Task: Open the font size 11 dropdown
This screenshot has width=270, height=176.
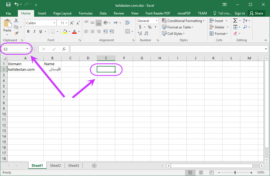Action: tap(67, 23)
